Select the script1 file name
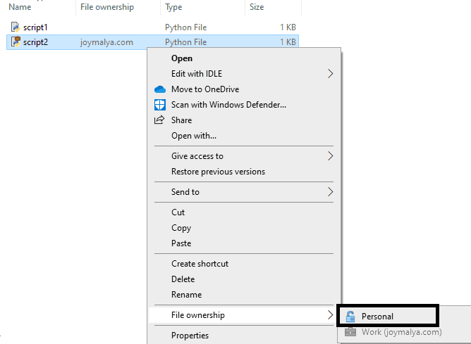Viewport: 471px width, 344px height. [35, 27]
